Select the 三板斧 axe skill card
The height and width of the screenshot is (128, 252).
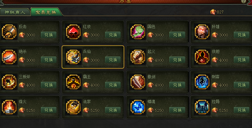click(30, 82)
